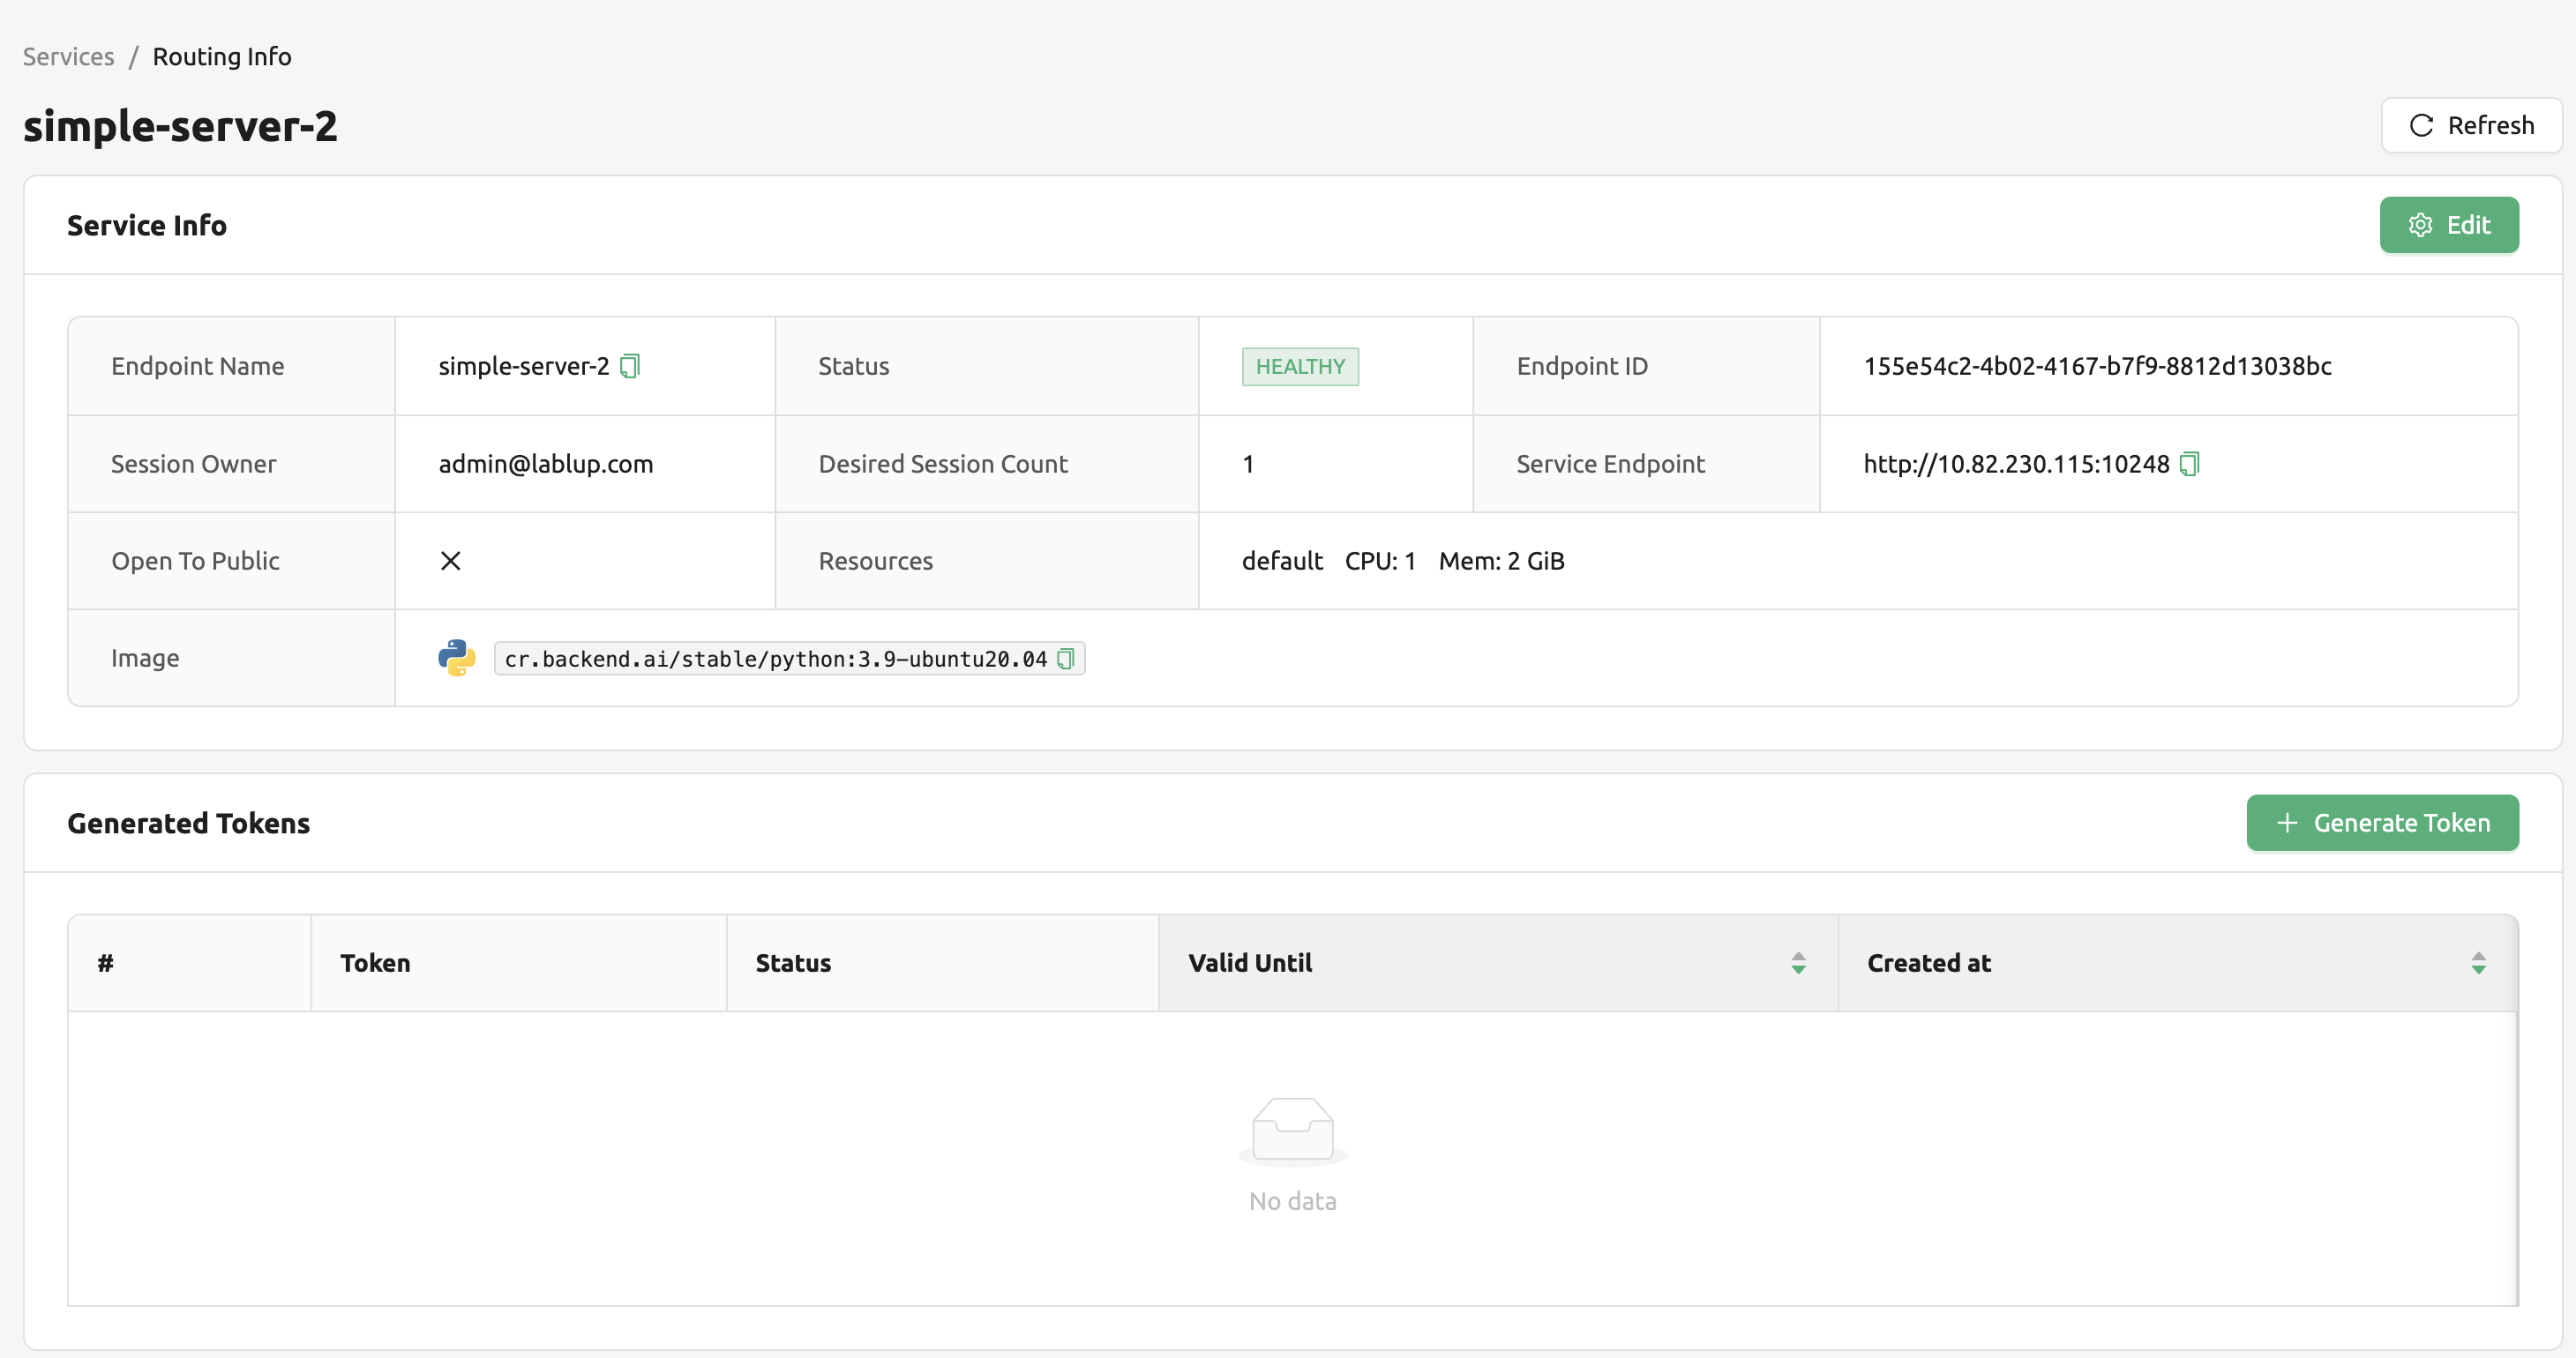Screen dimensions: 2576x1358
Task: Click the default resource group text
Action: [x=1282, y=562]
